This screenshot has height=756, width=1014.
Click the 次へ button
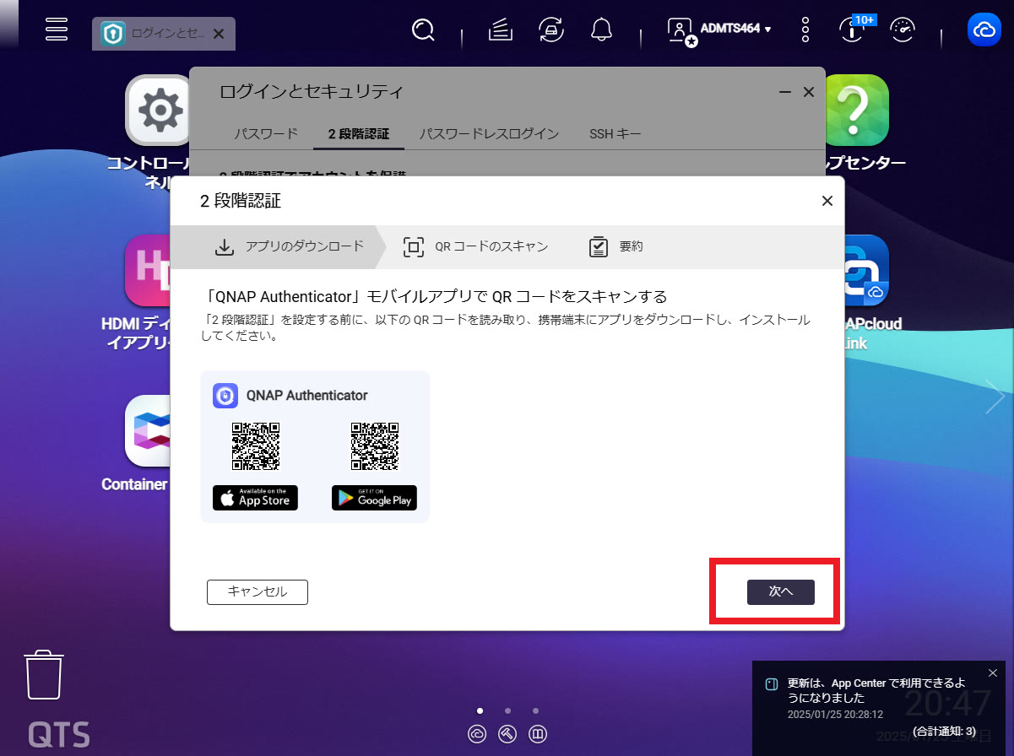781,592
